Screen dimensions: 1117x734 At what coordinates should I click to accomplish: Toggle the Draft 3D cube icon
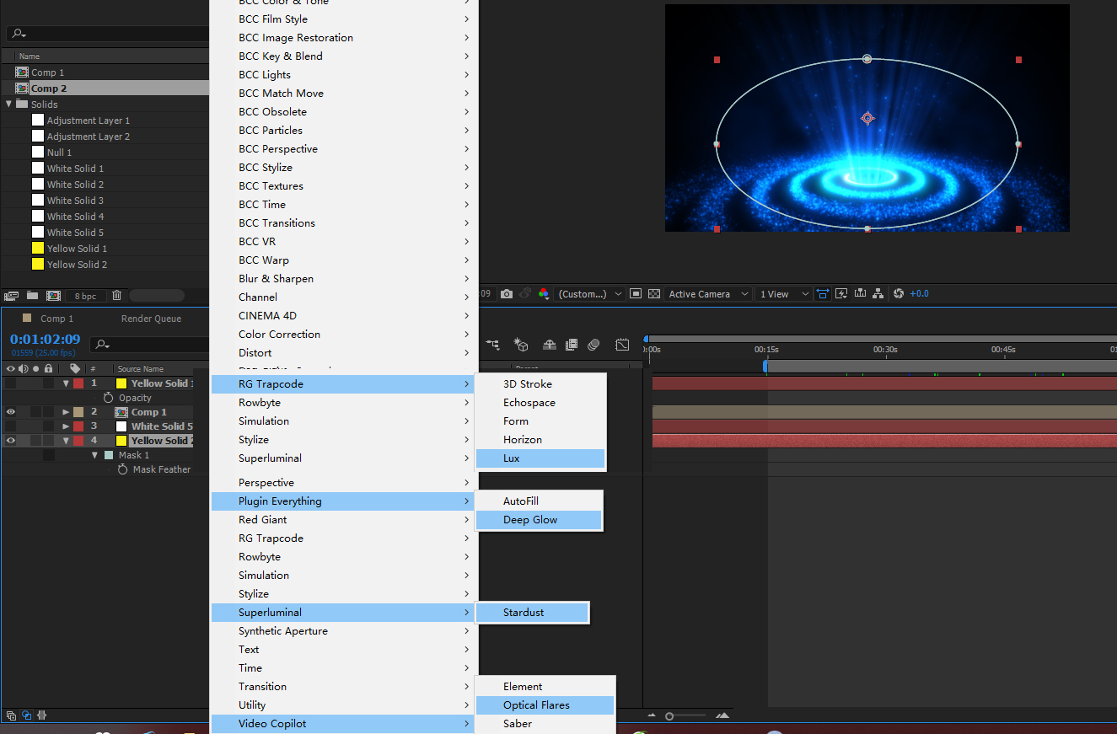click(x=521, y=345)
